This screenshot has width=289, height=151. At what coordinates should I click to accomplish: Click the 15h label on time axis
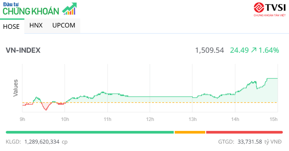click(274, 119)
